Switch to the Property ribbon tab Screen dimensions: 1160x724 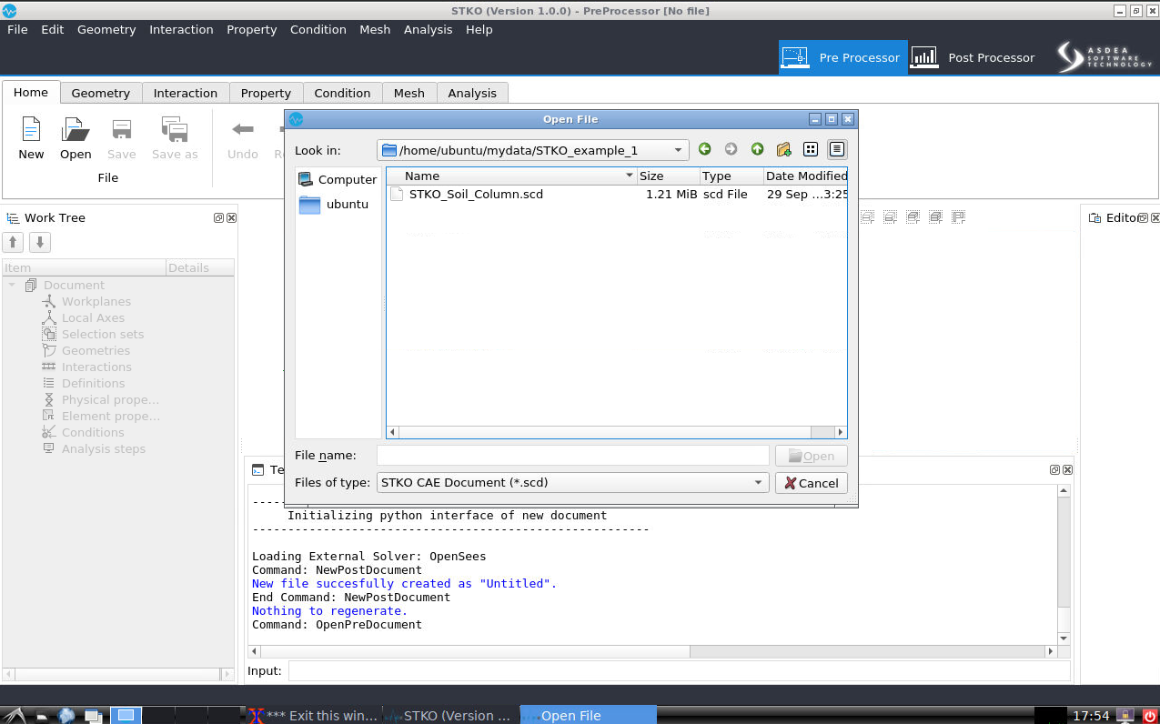click(x=266, y=93)
